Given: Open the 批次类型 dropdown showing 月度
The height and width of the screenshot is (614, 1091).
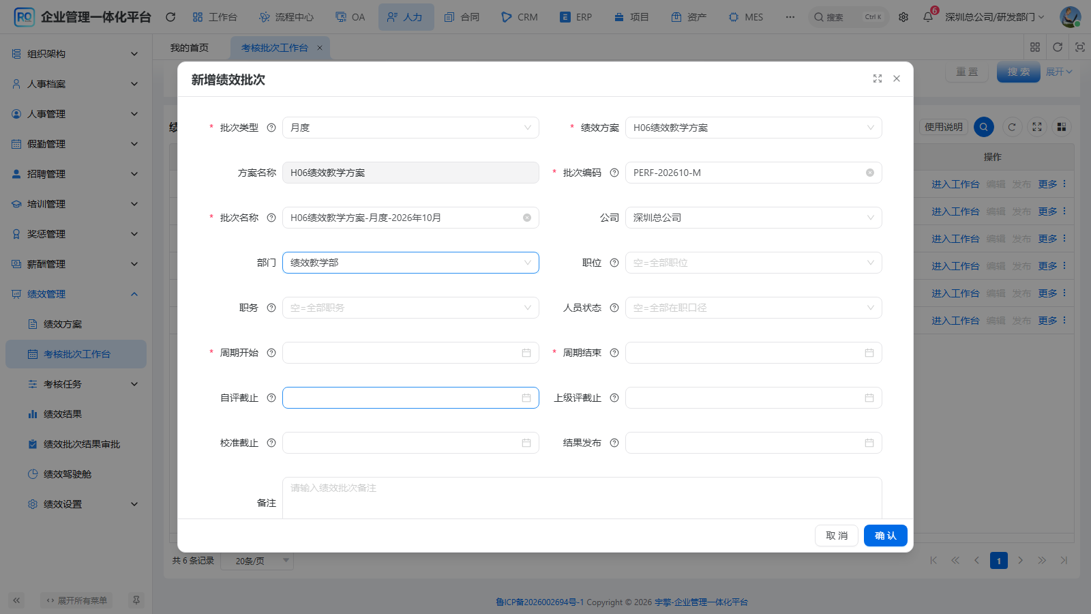Looking at the screenshot, I should click(410, 128).
